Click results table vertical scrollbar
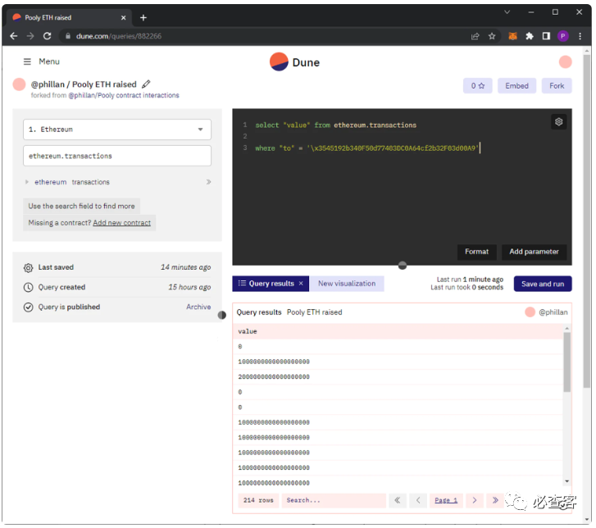The image size is (596, 528). 566,362
